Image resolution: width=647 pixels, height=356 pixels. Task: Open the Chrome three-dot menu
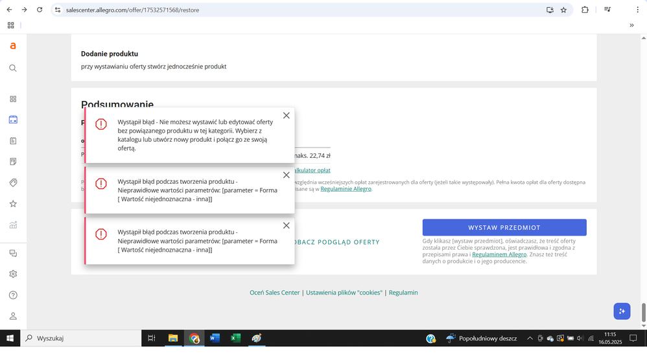click(637, 10)
